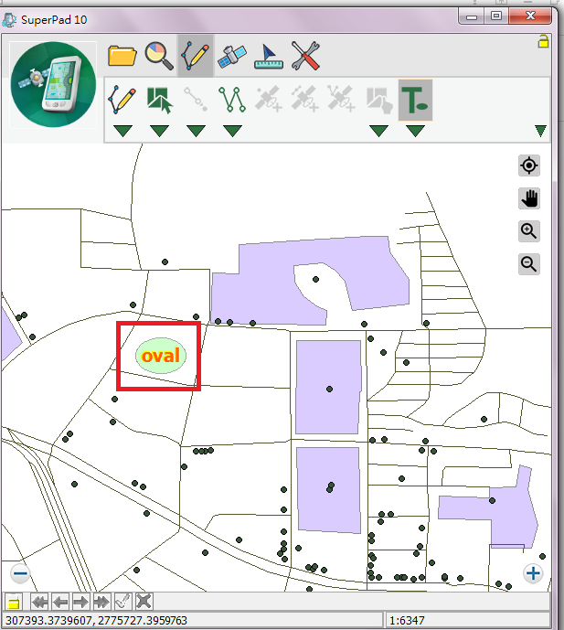Open the wrench and screwdriver settings
The width and height of the screenshot is (564, 630).
click(305, 56)
